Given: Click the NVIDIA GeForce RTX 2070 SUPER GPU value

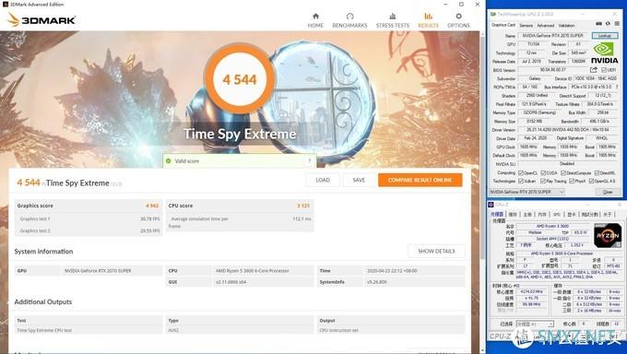Looking at the screenshot, I should (98, 271).
